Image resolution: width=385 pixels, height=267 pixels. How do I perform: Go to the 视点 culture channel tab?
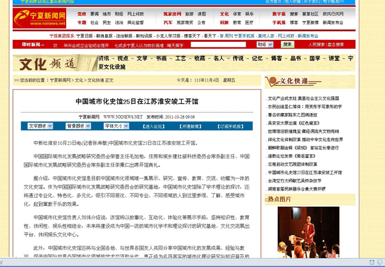[x=123, y=58]
